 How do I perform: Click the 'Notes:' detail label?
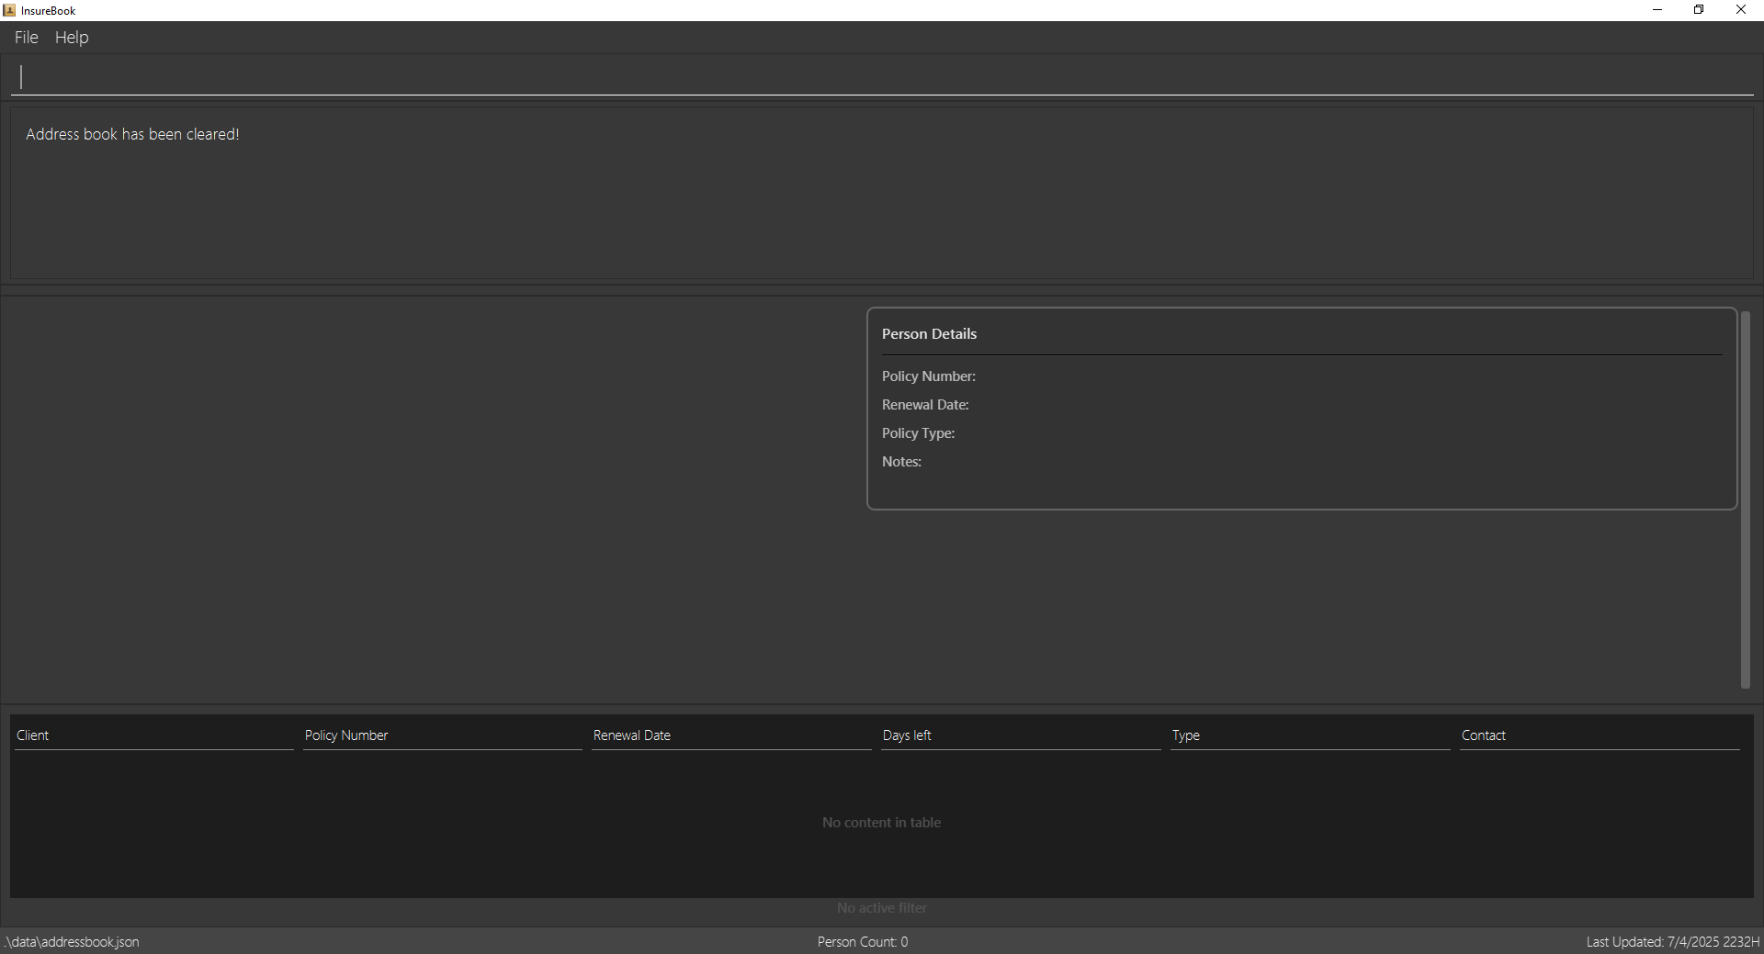pyautogui.click(x=901, y=462)
